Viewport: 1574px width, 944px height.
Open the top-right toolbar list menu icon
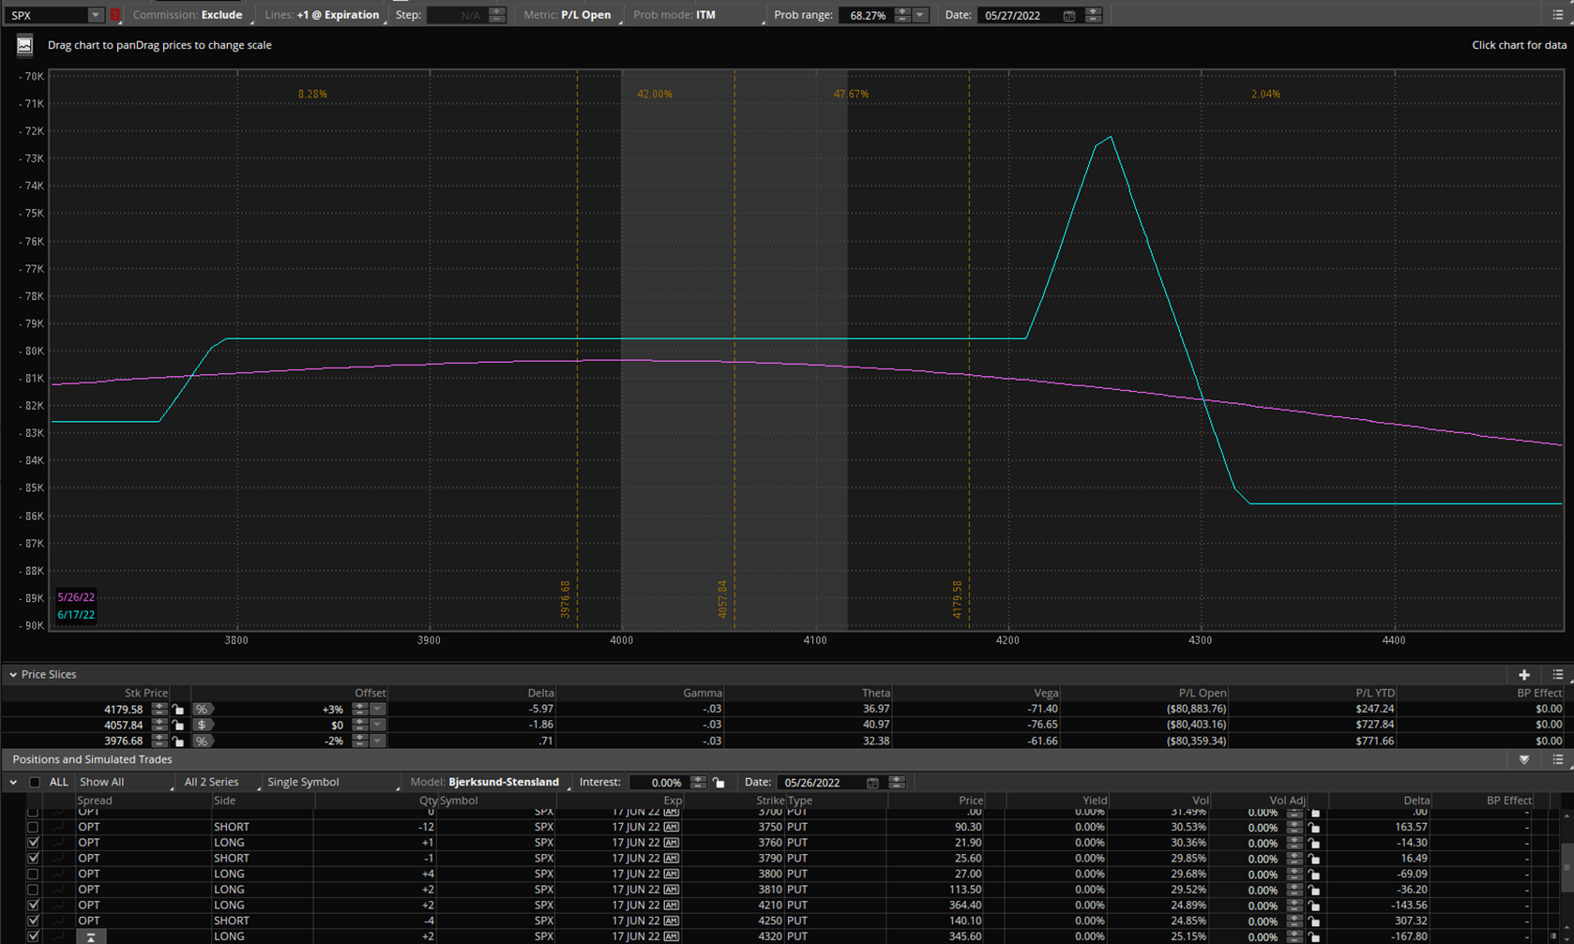(x=1557, y=15)
